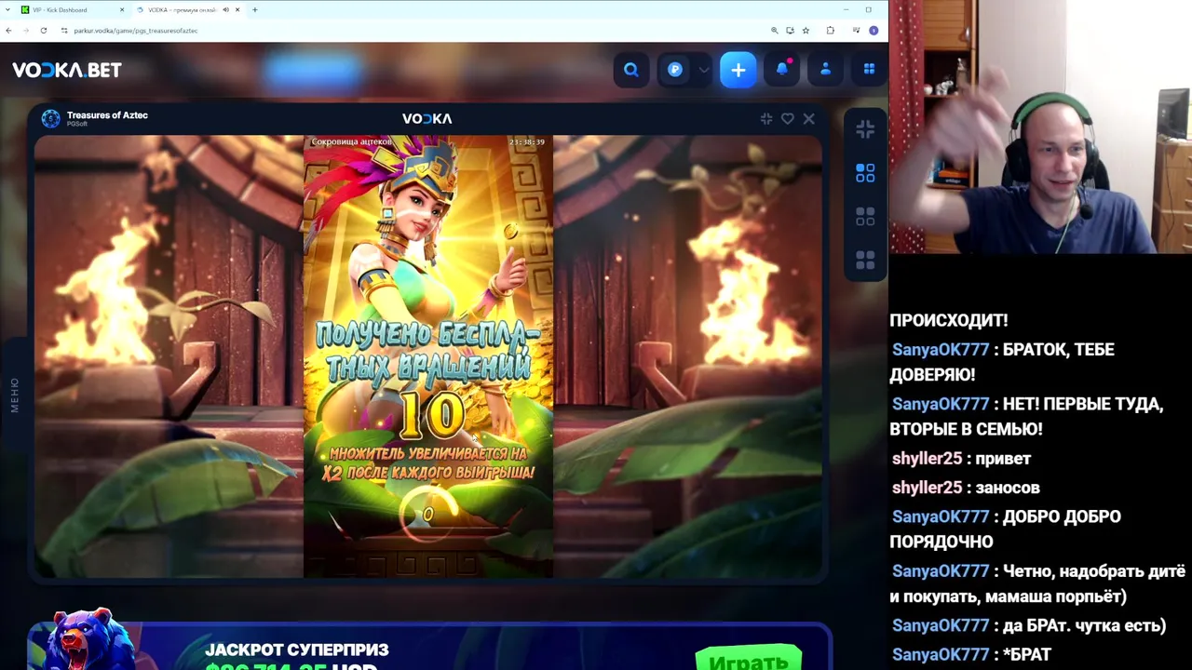Click the install app icon in address bar
Screen dimensions: 1192x670
[790, 31]
